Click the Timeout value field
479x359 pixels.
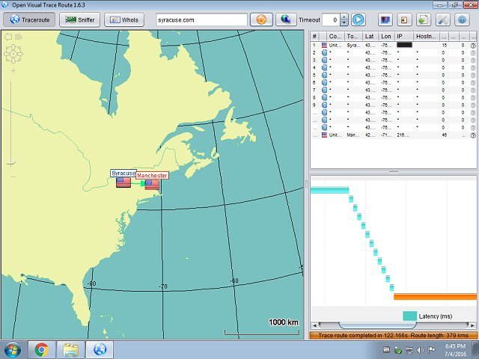(331, 20)
